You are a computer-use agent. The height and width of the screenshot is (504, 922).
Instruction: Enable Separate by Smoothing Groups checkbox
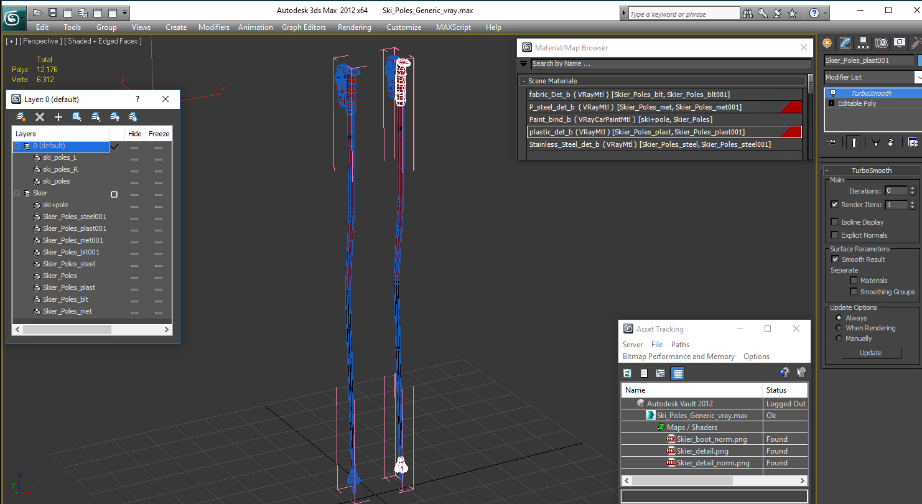pos(854,292)
